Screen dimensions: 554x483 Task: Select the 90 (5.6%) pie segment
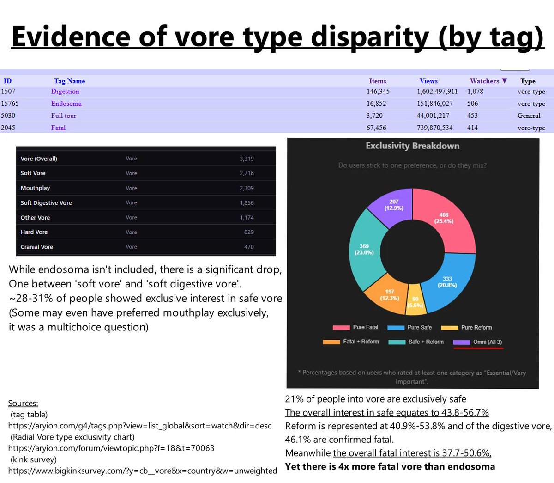tap(415, 302)
